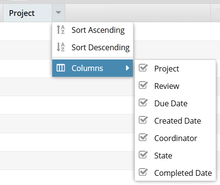Click the Sort Ascending A-Z icon
Viewport: 220px width, 185px height.
tap(60, 29)
